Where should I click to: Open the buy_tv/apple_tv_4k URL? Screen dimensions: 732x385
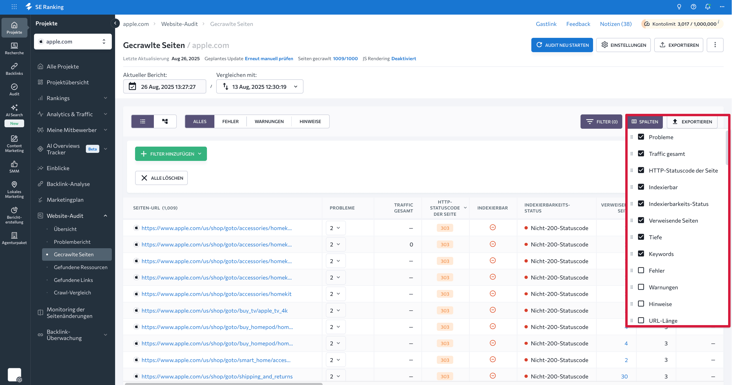tap(214, 311)
